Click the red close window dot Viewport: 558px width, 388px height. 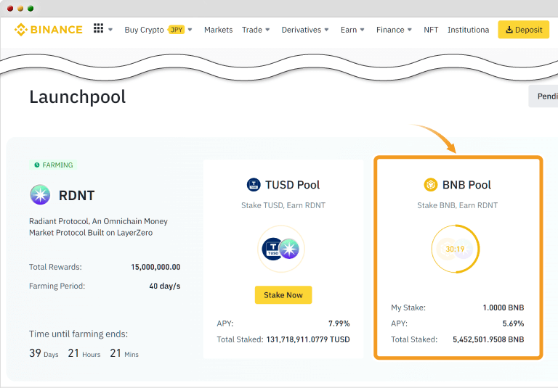coord(10,8)
